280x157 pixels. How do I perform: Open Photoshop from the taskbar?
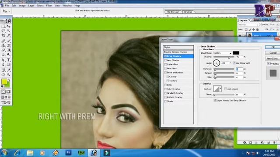(x=68, y=153)
